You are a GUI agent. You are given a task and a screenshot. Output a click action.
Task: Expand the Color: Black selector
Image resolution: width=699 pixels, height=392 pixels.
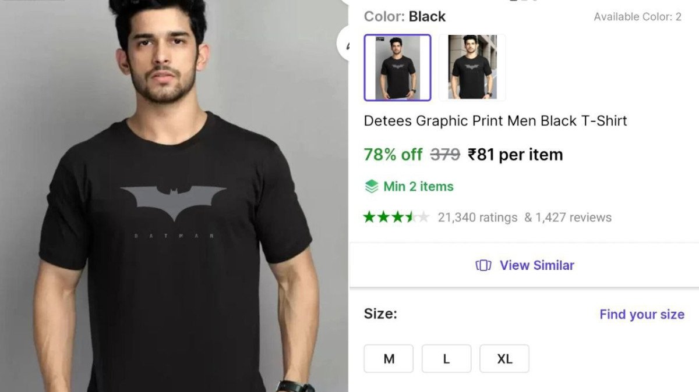click(x=404, y=16)
